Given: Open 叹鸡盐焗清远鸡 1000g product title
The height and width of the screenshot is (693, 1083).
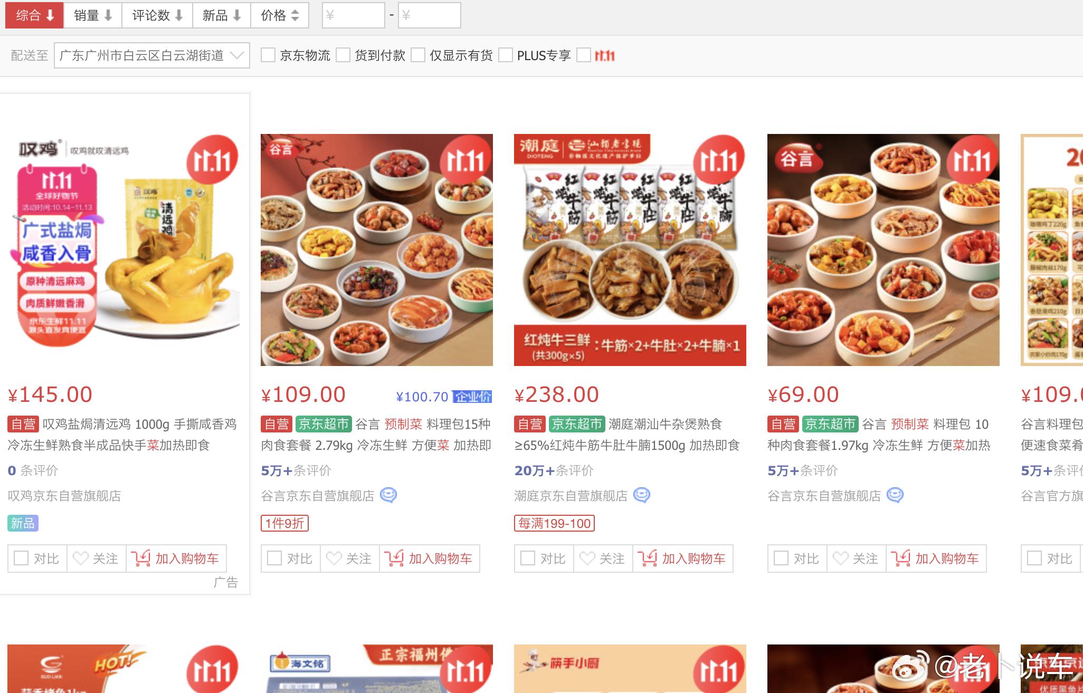Looking at the screenshot, I should coord(122,435).
